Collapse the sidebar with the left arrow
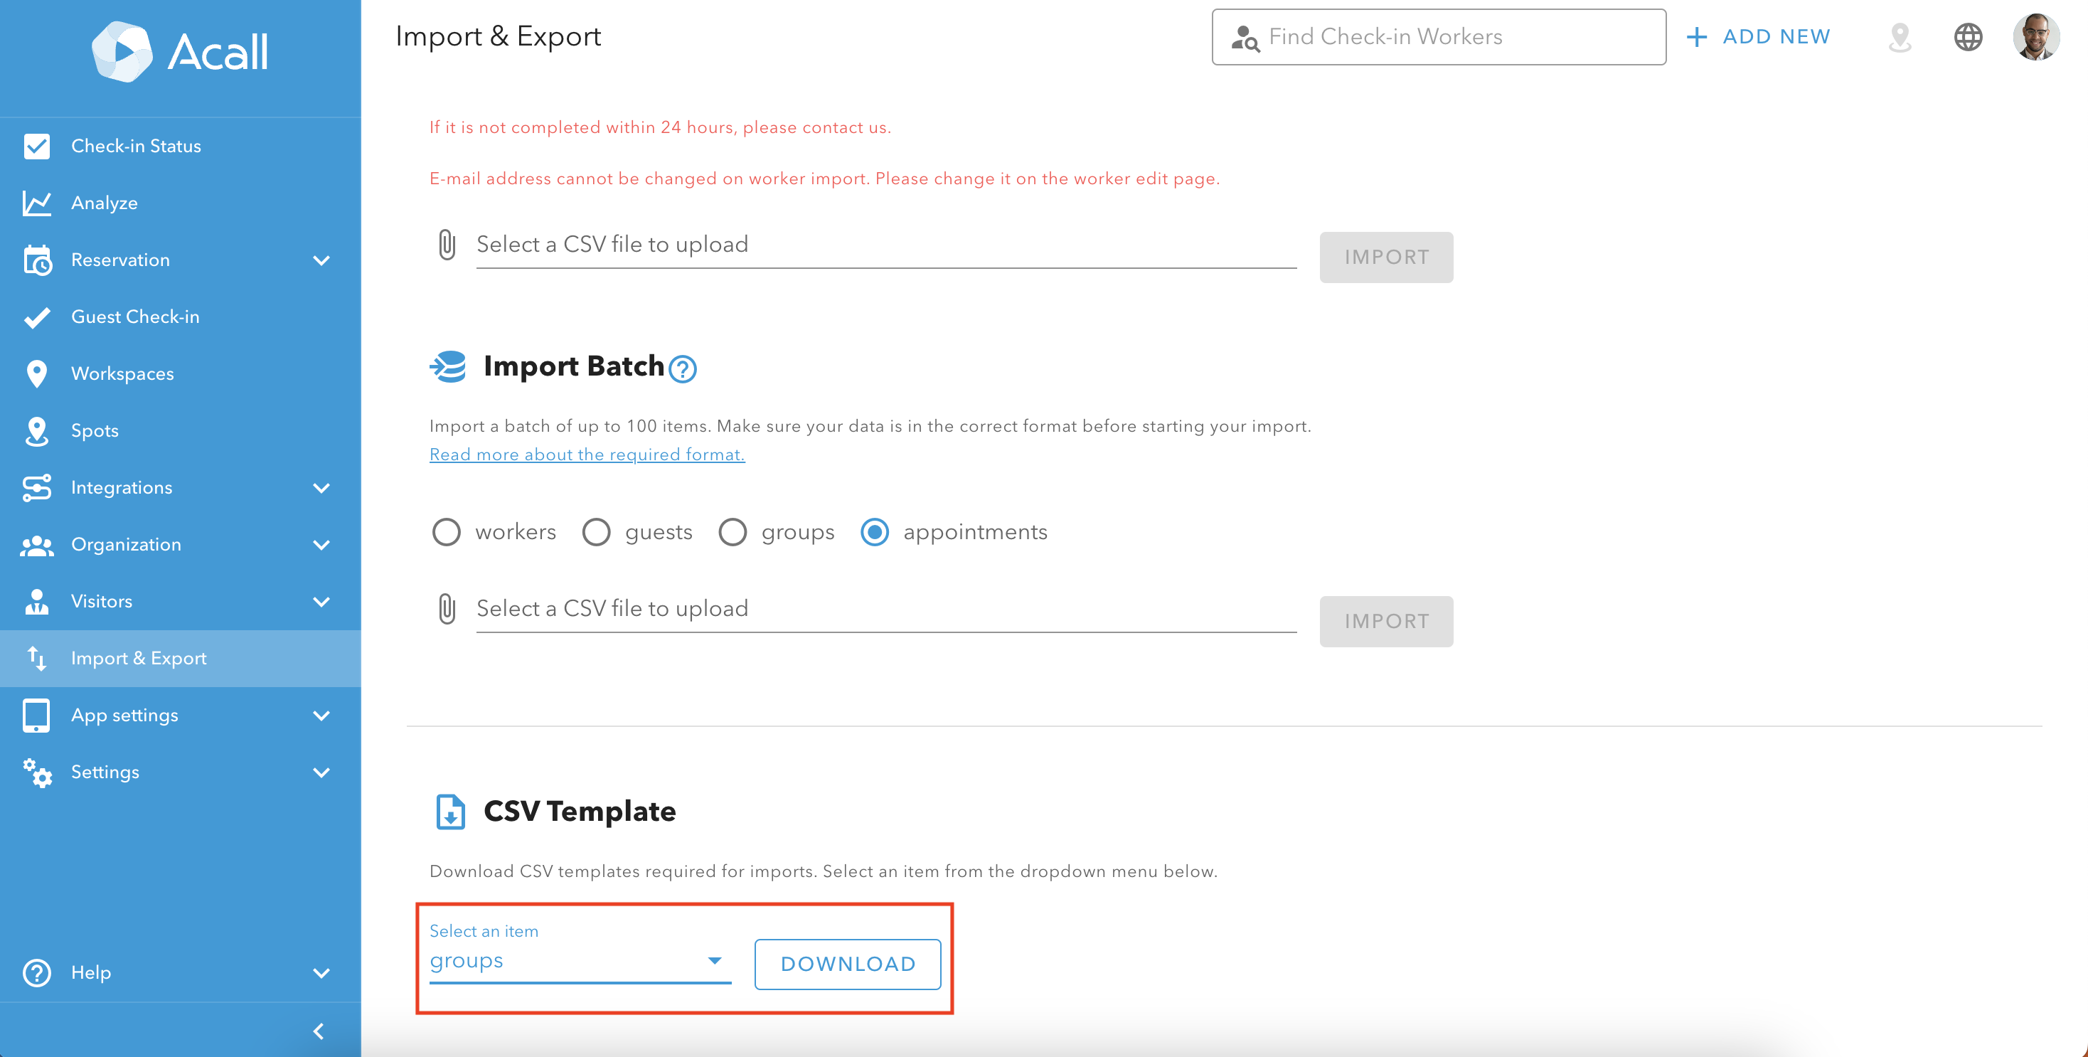The image size is (2088, 1057). pyautogui.click(x=319, y=1031)
